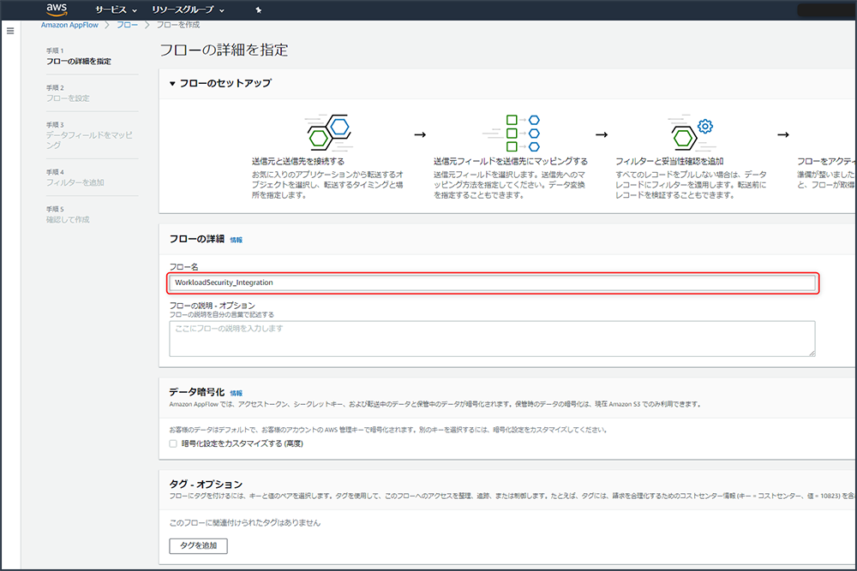This screenshot has height=571, width=857.
Task: Click the フローの説明 text area
Action: [x=493, y=338]
